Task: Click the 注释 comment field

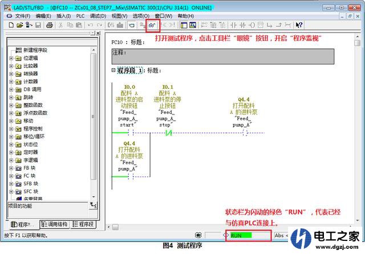Action: (x=223, y=56)
